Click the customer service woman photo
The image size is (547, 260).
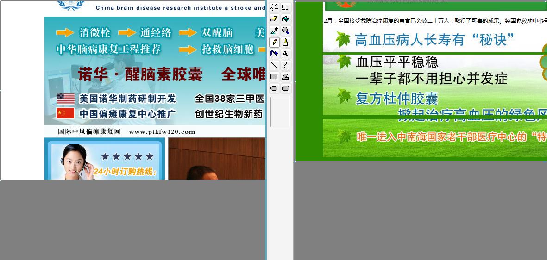[x=75, y=162]
